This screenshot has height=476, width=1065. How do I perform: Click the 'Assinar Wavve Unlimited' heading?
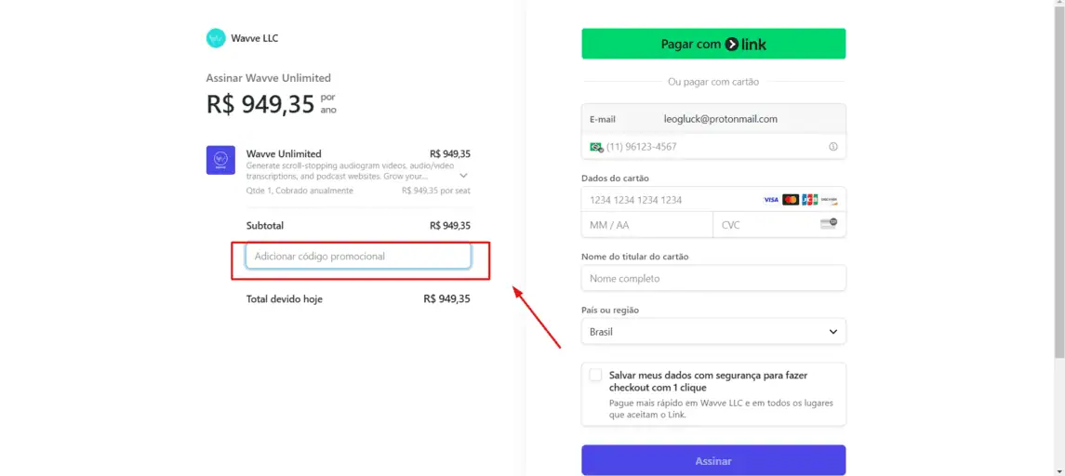click(268, 78)
